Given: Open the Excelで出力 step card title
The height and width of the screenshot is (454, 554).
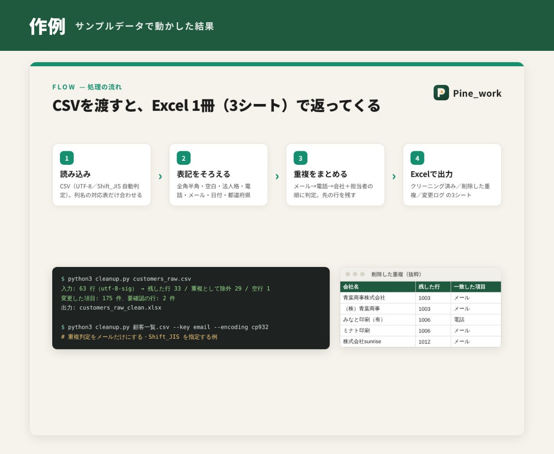Looking at the screenshot, I should [431, 174].
